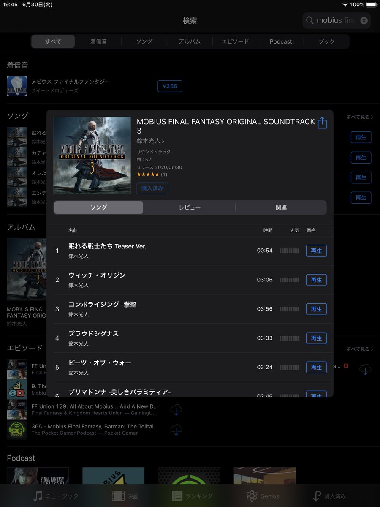Tap the メビウス ファイナルファンタジー ringtone artwork

pos(17,86)
